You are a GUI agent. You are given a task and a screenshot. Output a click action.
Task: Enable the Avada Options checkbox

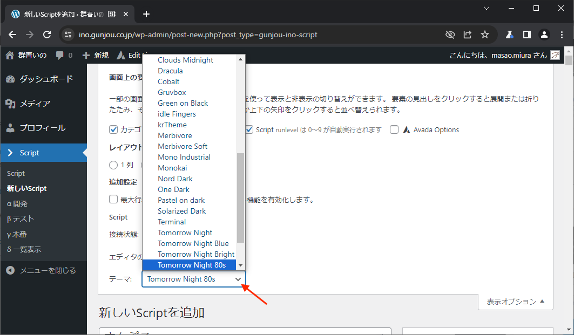[394, 129]
